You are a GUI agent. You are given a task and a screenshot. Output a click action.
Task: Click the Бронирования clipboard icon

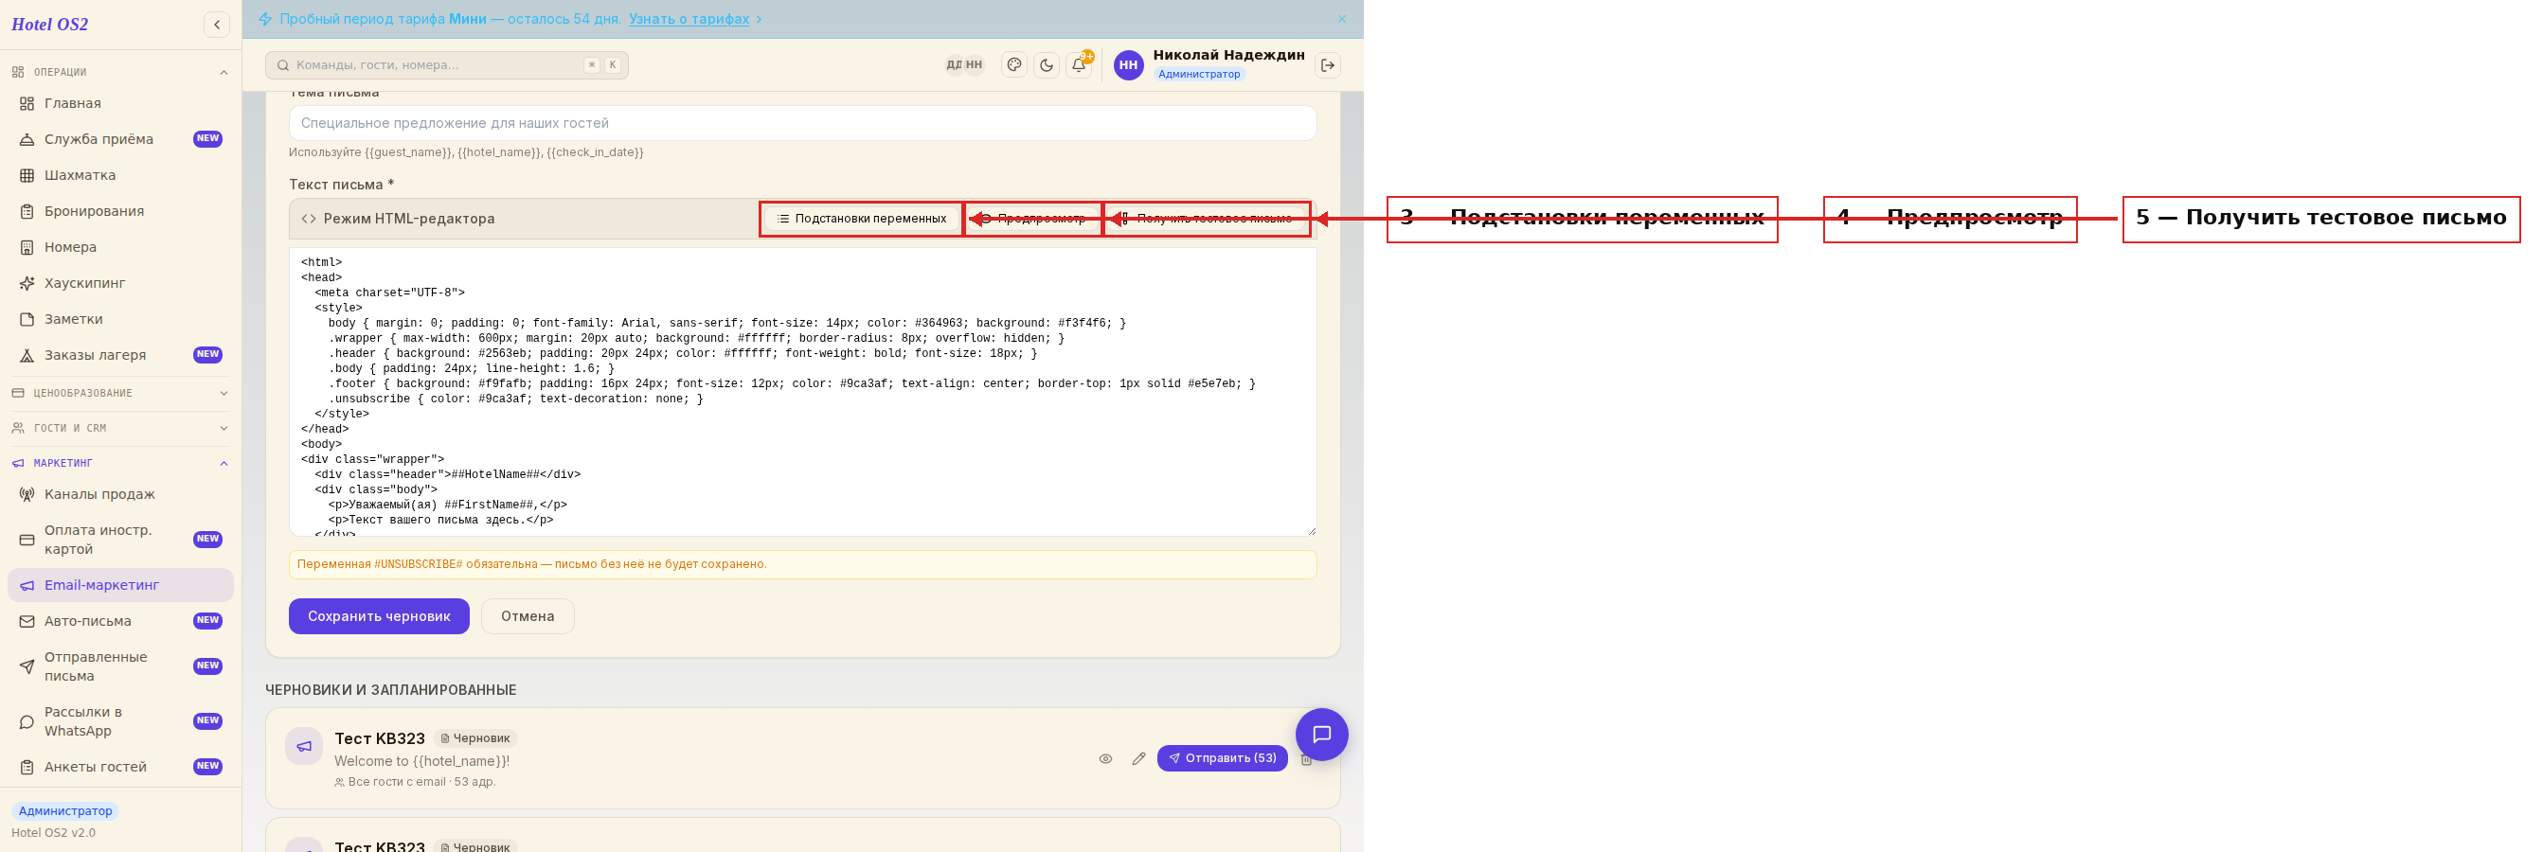pyautogui.click(x=27, y=211)
